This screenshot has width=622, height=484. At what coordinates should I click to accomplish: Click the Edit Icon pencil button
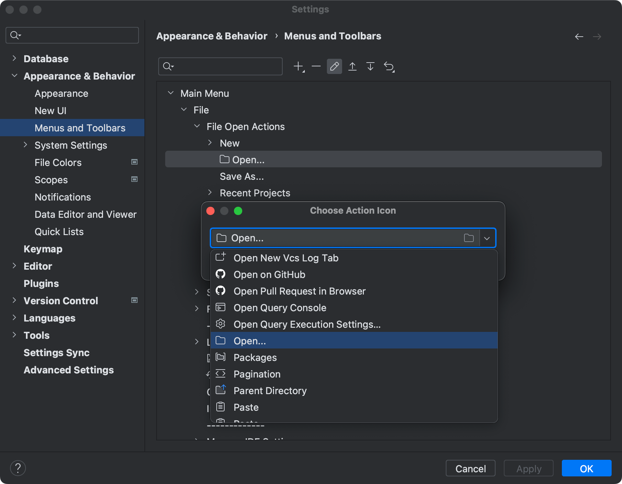tap(334, 66)
